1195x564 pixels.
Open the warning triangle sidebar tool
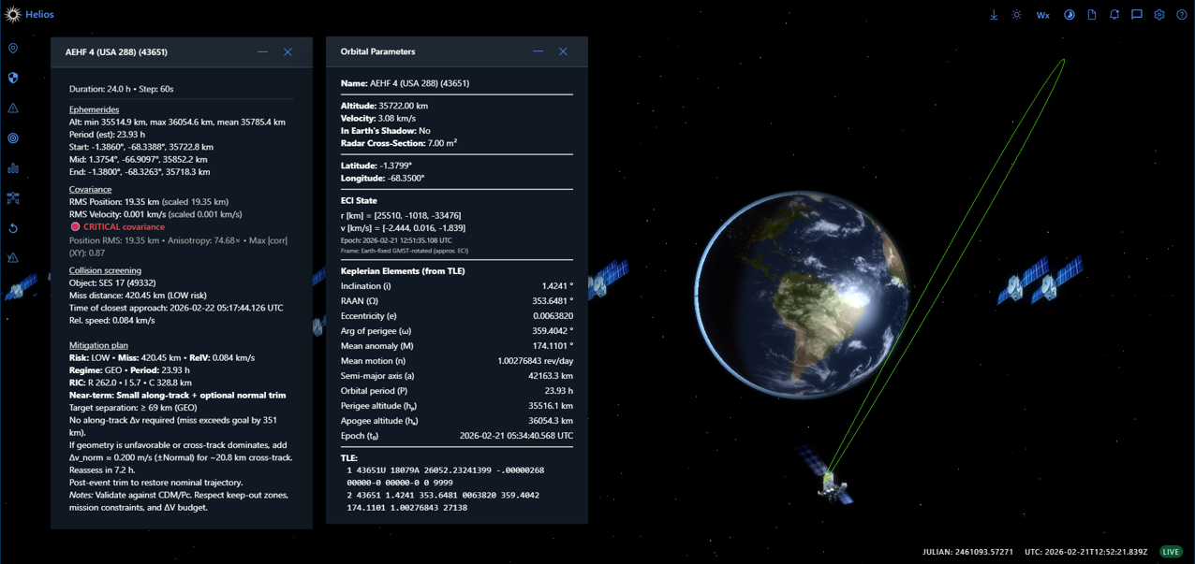point(13,108)
